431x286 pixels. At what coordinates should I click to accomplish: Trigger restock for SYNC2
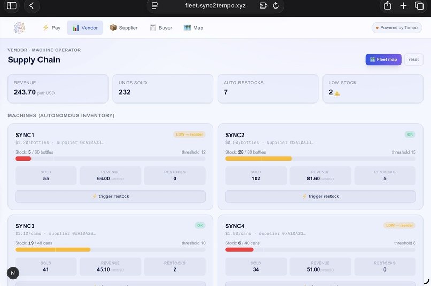coord(320,196)
